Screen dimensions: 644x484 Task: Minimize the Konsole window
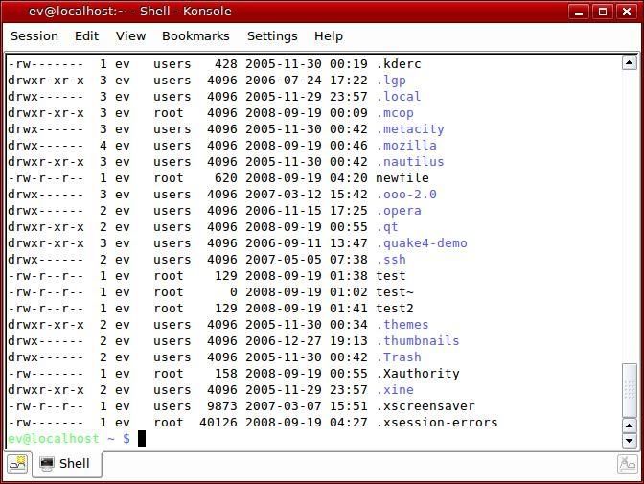tap(579, 12)
